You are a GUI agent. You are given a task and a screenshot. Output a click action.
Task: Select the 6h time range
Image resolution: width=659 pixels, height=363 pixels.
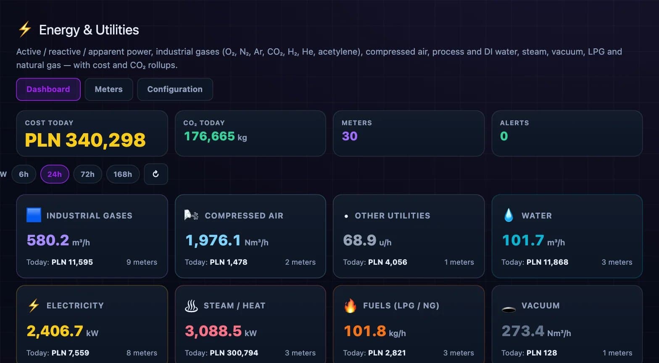click(24, 174)
